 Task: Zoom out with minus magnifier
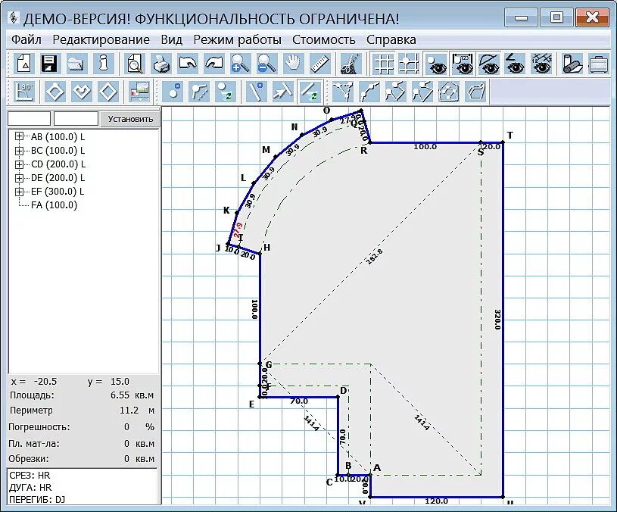point(266,63)
